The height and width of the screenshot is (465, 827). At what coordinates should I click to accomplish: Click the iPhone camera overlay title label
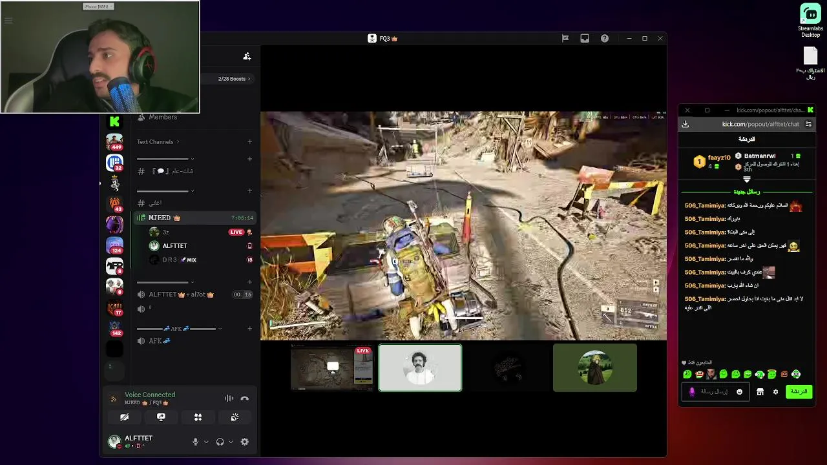(x=98, y=6)
